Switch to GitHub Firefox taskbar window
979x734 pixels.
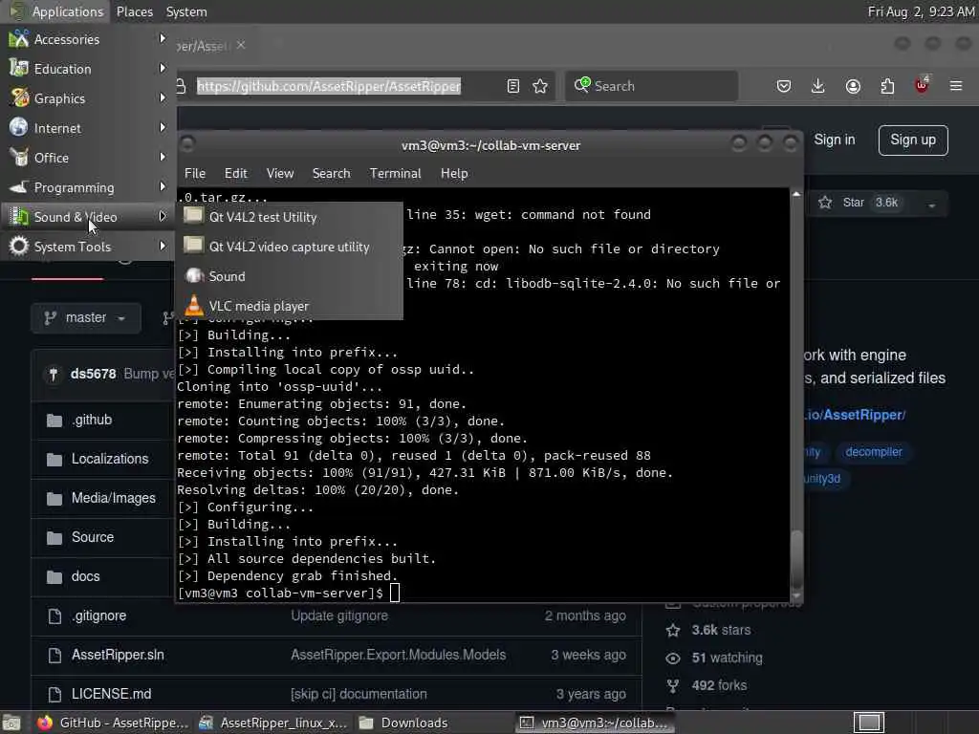pyautogui.click(x=113, y=723)
